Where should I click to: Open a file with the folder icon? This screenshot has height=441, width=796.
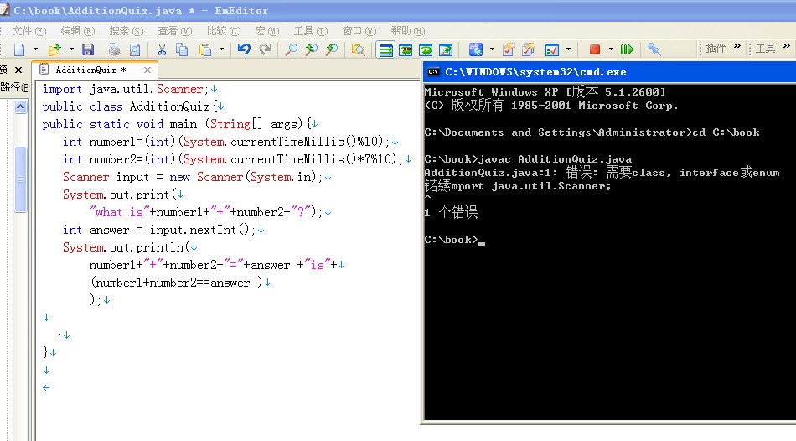click(x=54, y=49)
